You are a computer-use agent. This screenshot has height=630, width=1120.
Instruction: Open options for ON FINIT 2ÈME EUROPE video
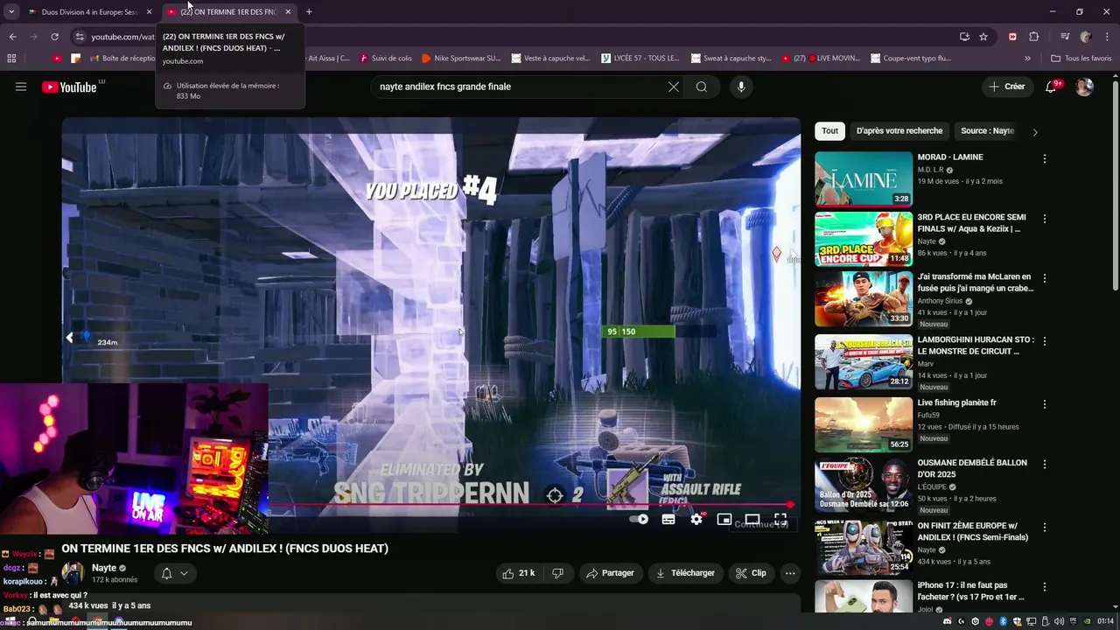coord(1044,528)
